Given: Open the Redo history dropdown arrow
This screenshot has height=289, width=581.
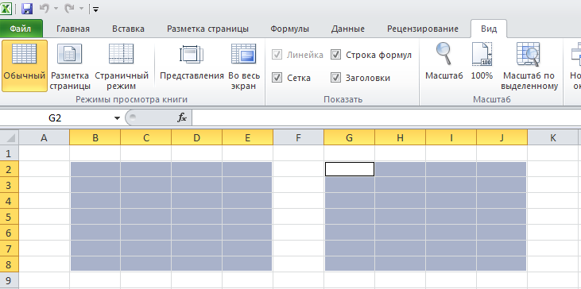Looking at the screenshot, I should pyautogui.click(x=81, y=9).
